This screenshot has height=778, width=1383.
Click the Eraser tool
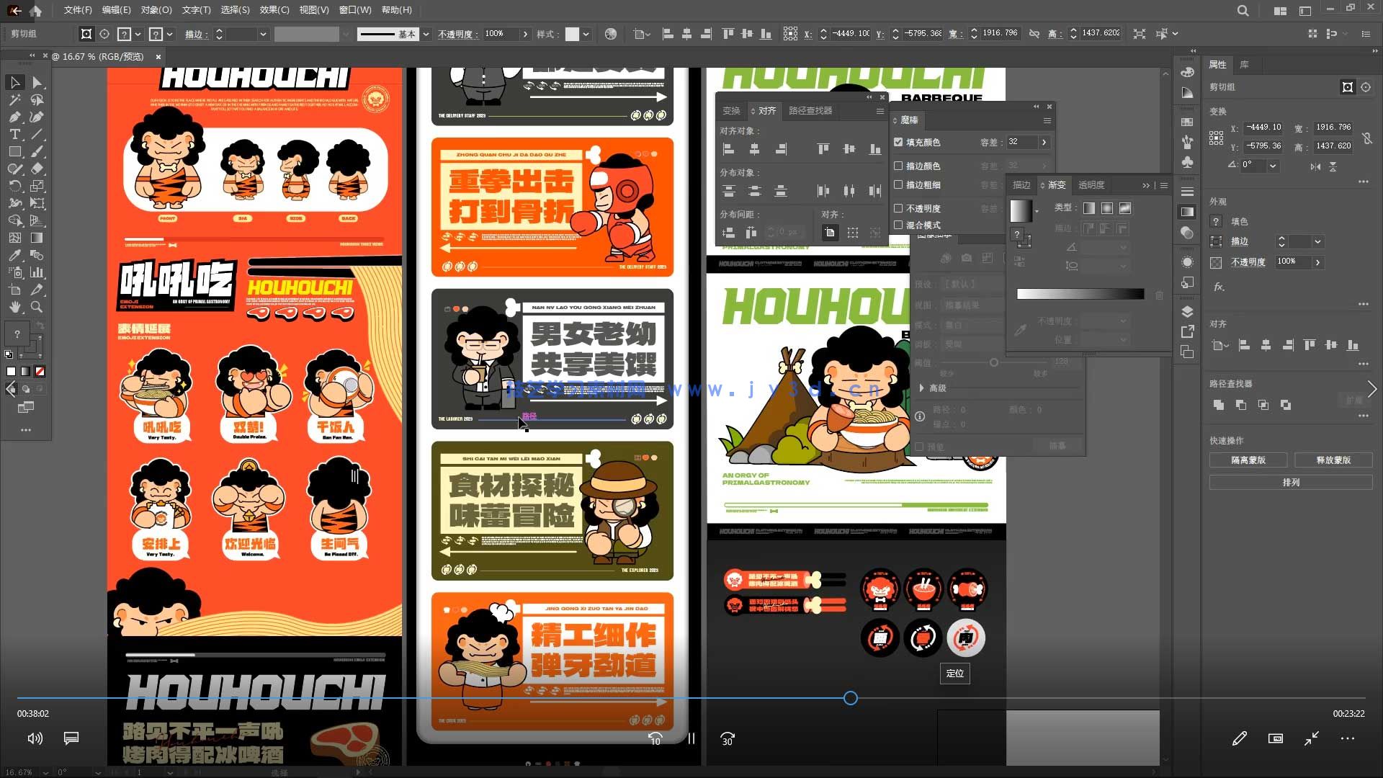coord(37,169)
